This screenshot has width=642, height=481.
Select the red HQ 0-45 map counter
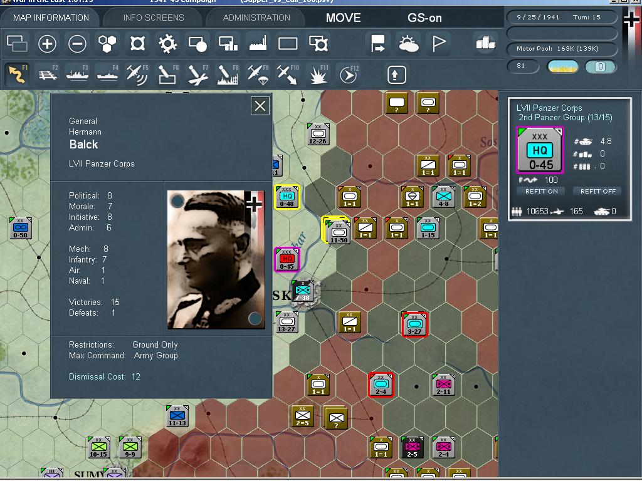[x=287, y=259]
